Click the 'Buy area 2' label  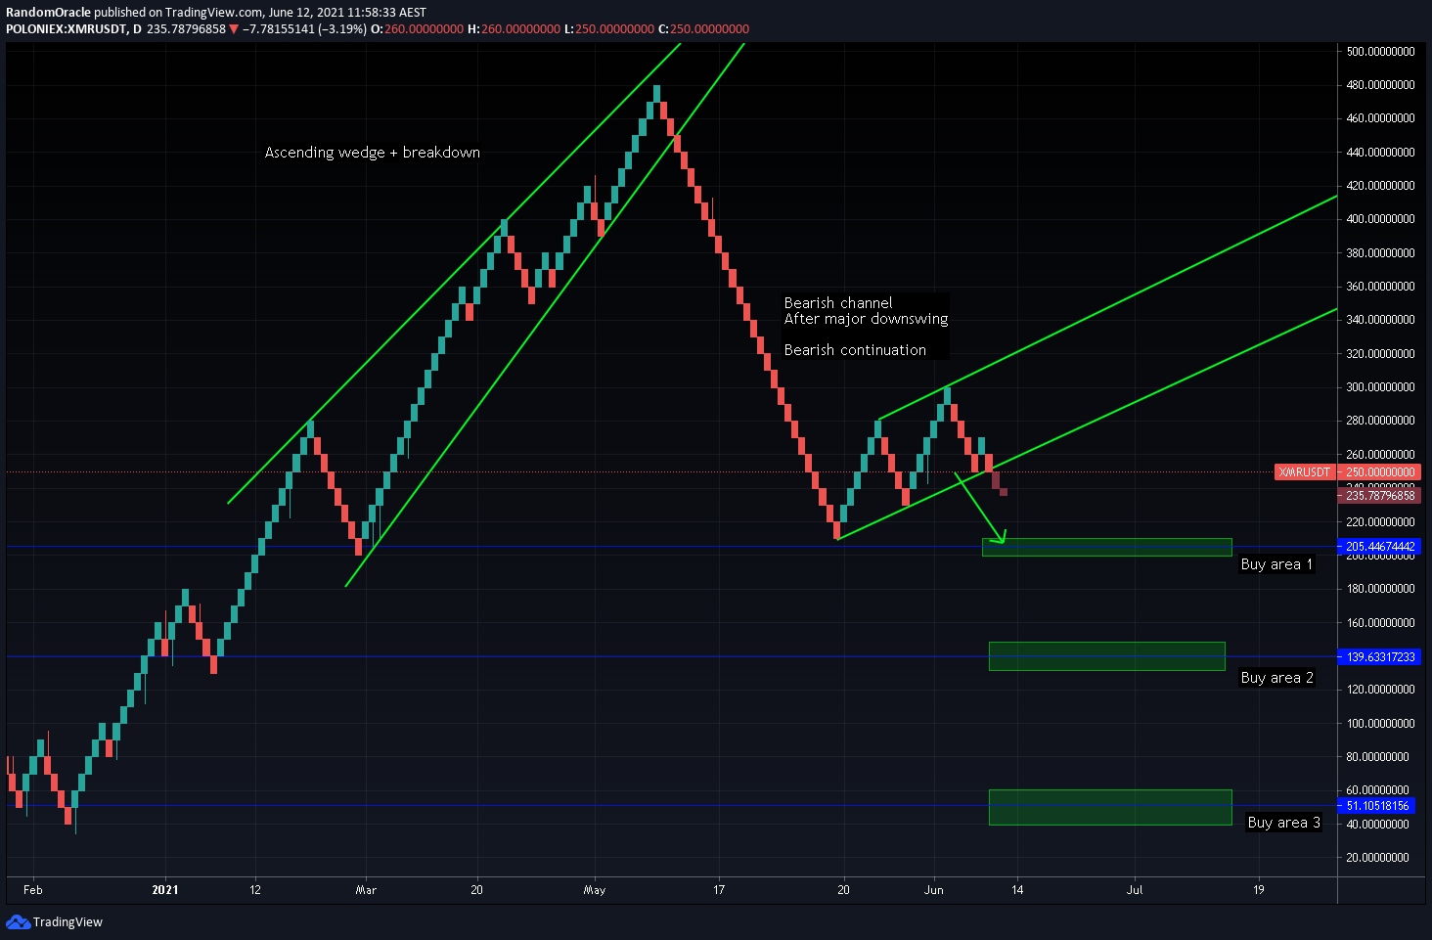pyautogui.click(x=1277, y=678)
